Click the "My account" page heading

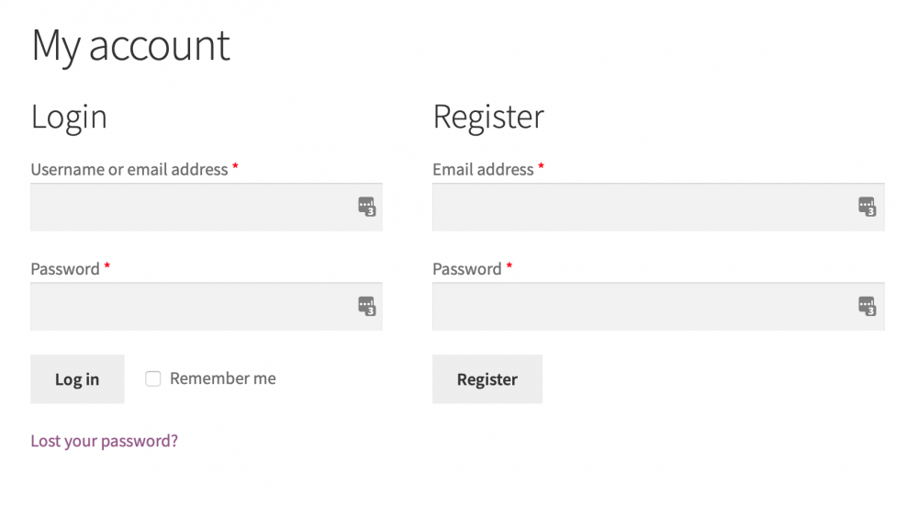(x=130, y=46)
